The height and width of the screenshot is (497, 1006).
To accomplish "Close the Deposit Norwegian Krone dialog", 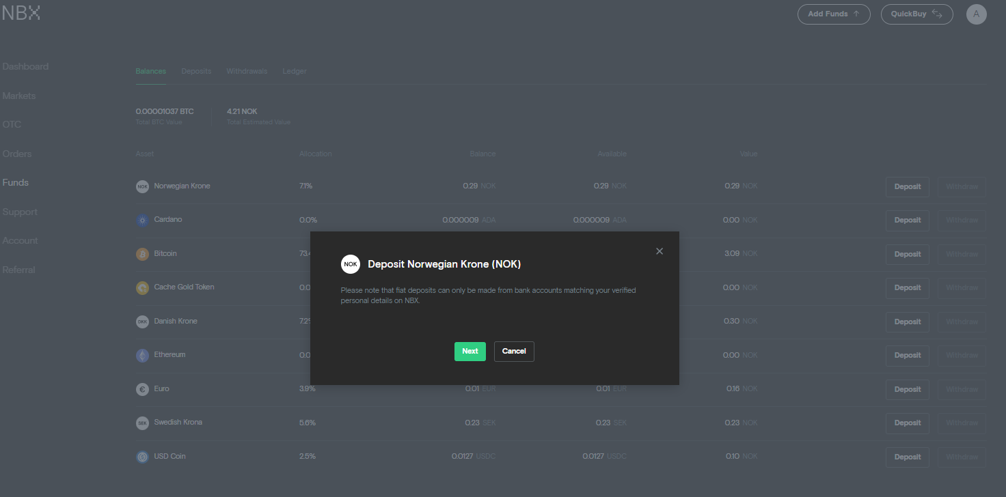I will pos(660,251).
